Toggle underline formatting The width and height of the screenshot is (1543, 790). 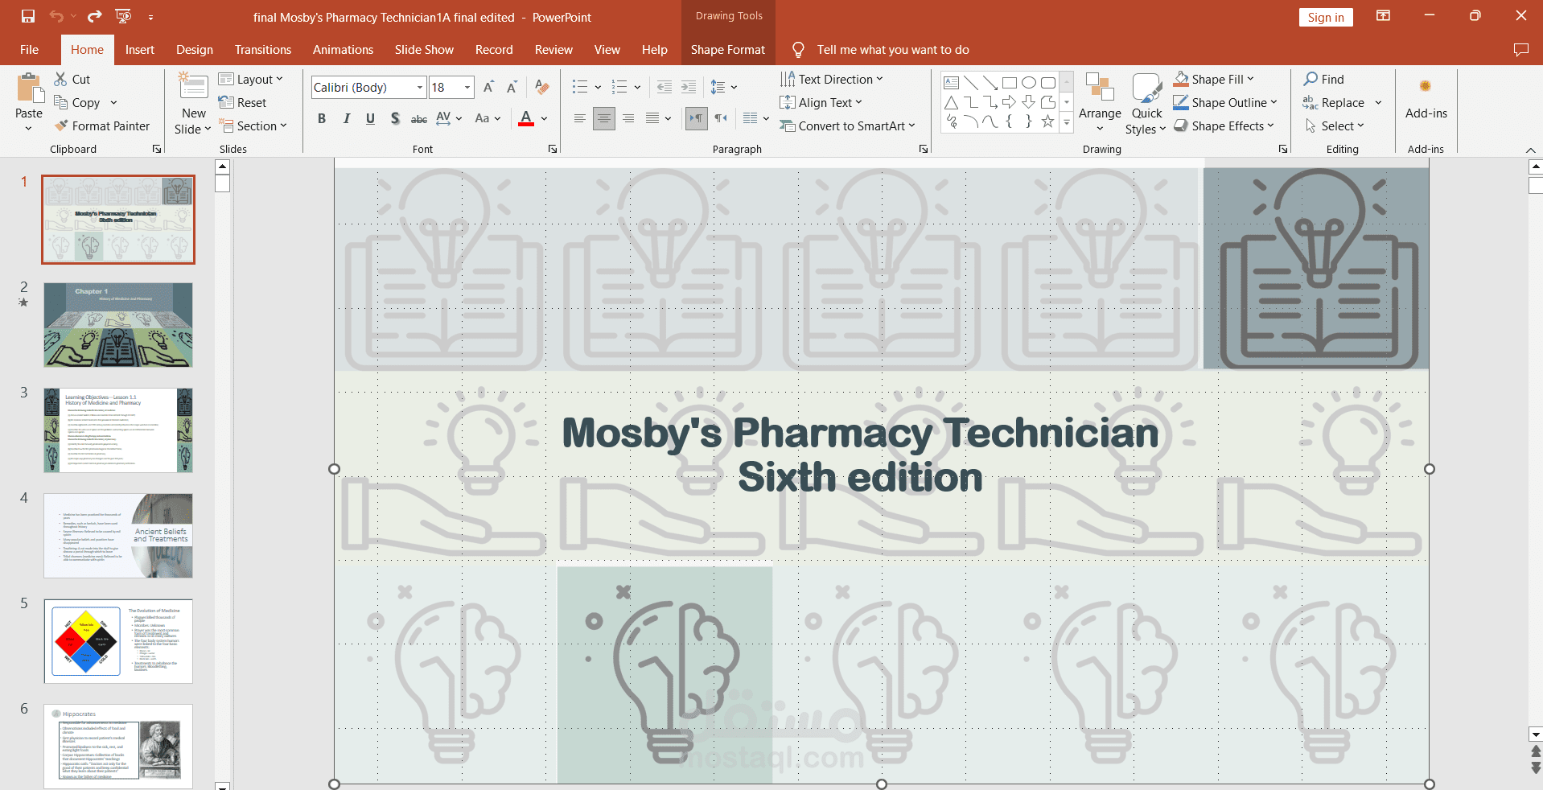[x=370, y=118]
